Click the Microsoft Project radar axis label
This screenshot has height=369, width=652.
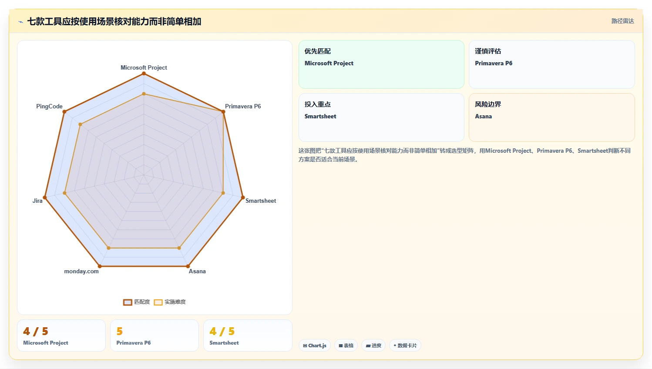click(x=144, y=67)
